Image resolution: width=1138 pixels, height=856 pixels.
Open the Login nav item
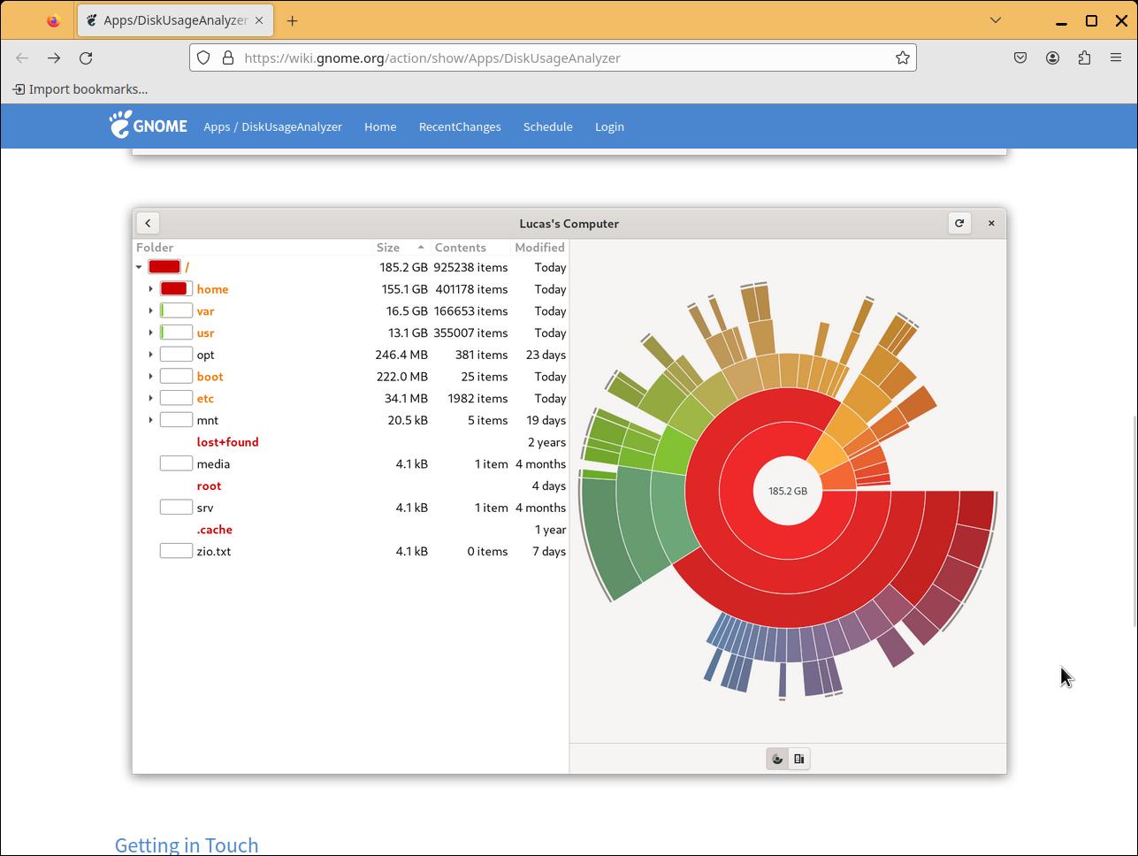point(609,126)
